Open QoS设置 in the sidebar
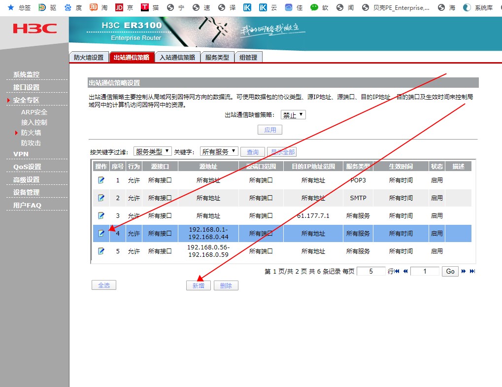The image size is (502, 387). 27,167
